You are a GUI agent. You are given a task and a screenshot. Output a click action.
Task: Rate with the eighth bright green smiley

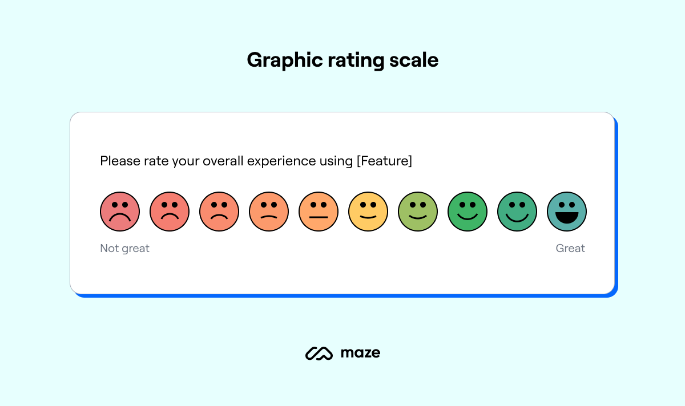pos(468,212)
